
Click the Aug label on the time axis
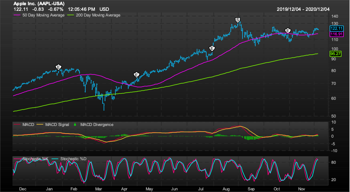click(226, 189)
